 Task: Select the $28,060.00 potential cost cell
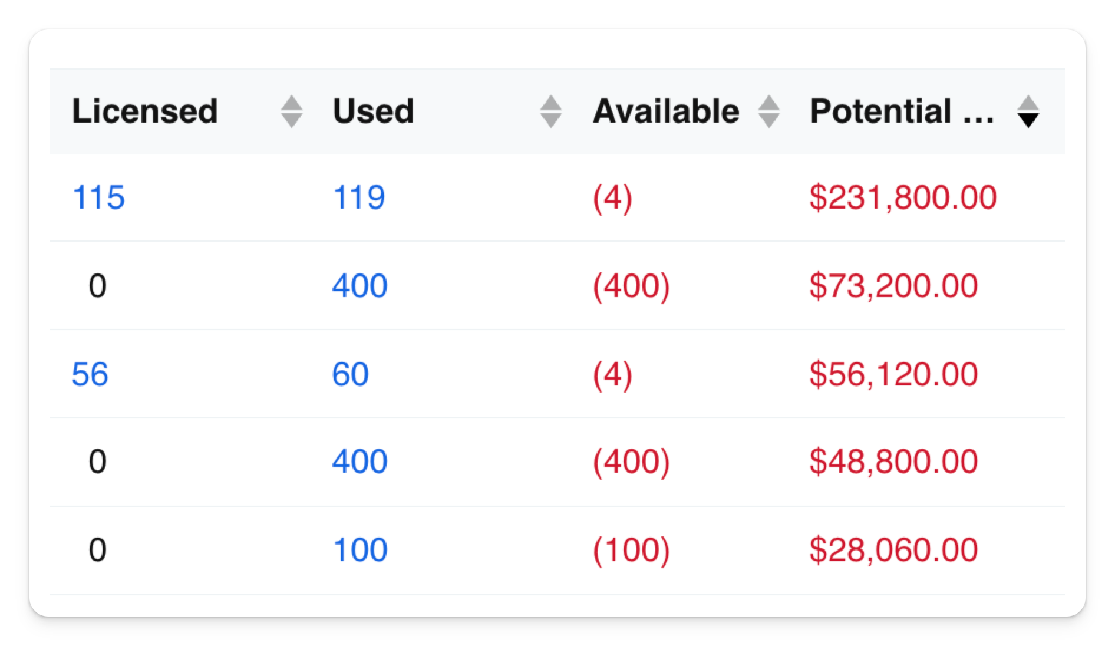893,550
